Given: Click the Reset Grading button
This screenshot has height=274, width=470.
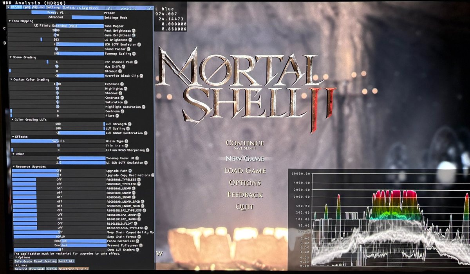Looking at the screenshot, I should (45, 261).
